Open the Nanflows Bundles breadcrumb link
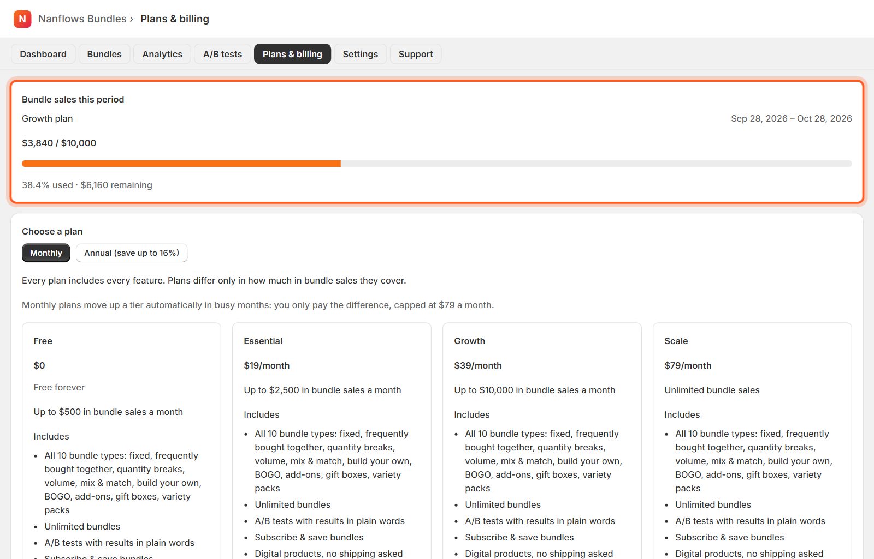 pyautogui.click(x=82, y=19)
